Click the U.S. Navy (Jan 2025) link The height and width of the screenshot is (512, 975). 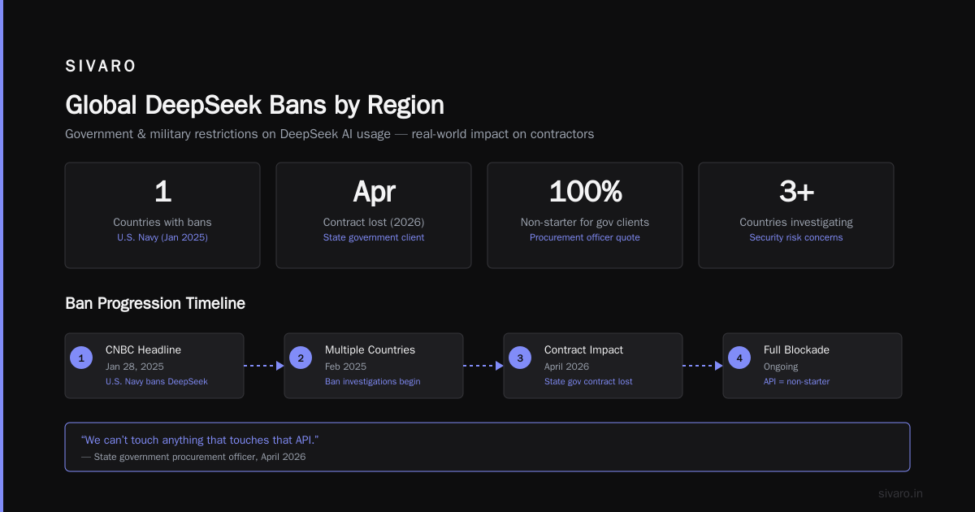coord(162,237)
